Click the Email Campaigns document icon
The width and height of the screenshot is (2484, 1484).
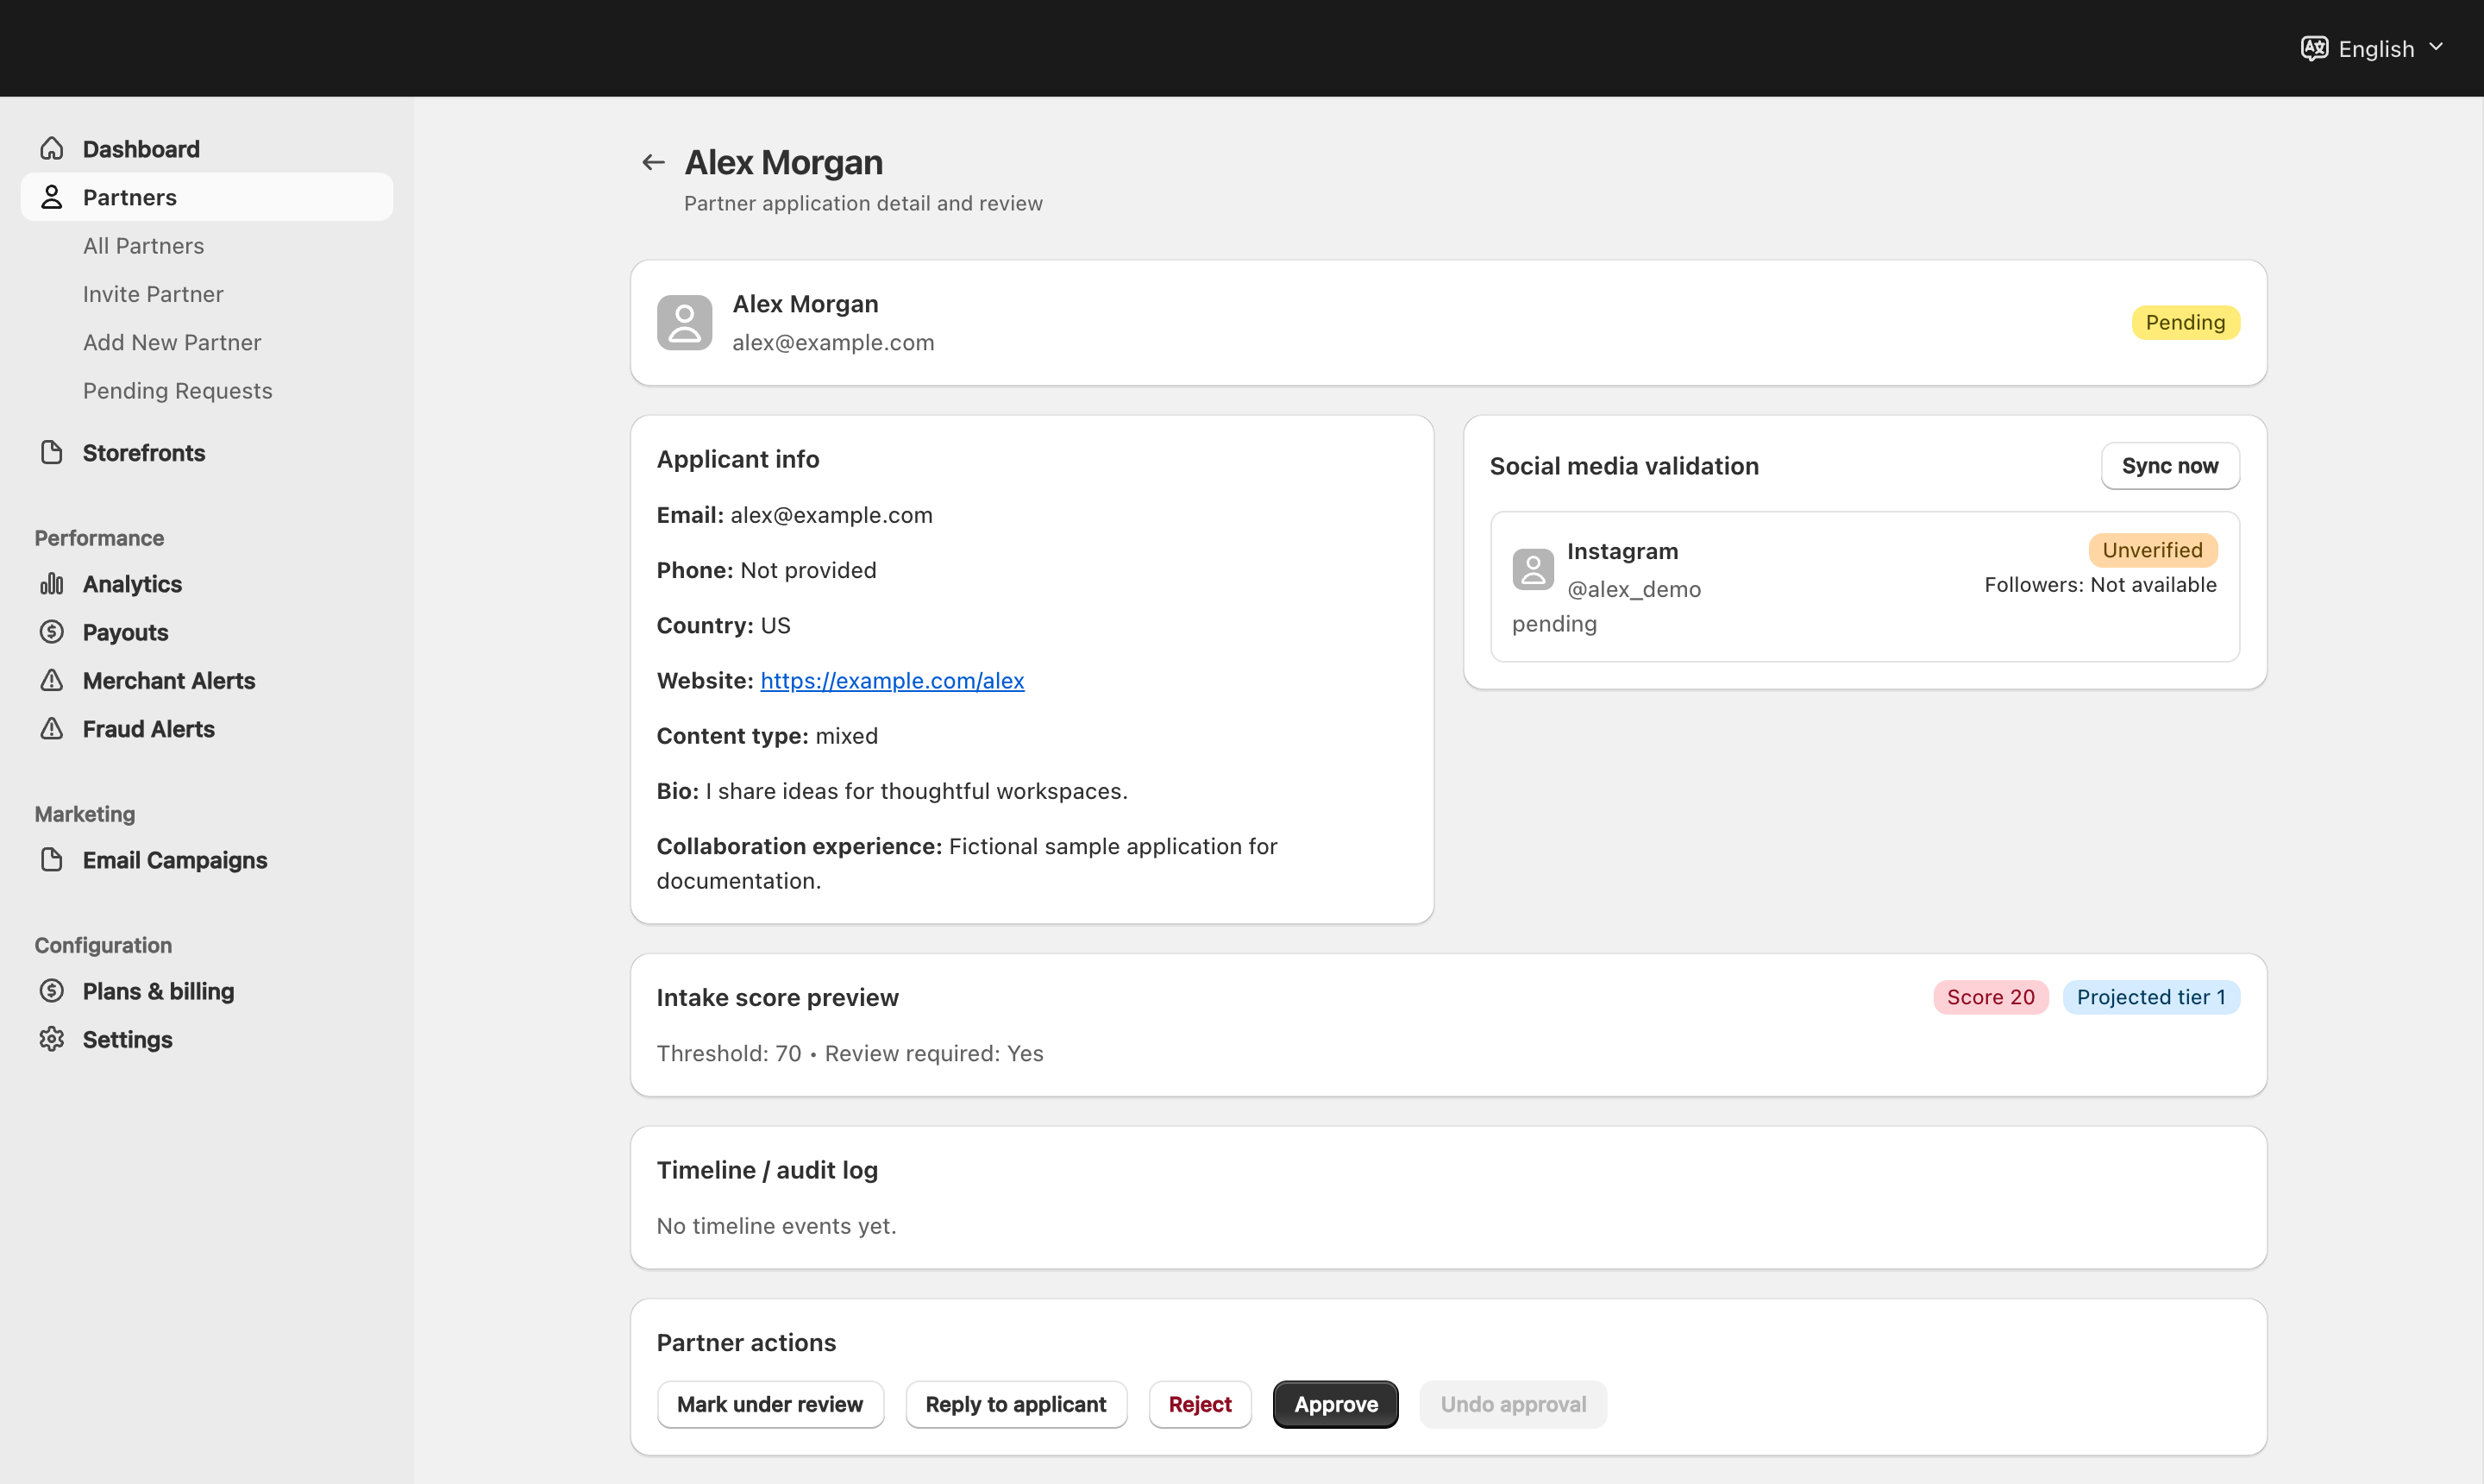[52, 860]
